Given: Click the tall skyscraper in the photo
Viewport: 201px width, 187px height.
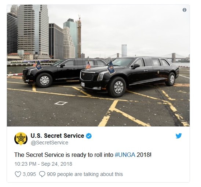Looking at the screenshot, I should click(33, 29).
